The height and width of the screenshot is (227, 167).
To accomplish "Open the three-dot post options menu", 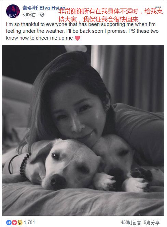I will [158, 7].
